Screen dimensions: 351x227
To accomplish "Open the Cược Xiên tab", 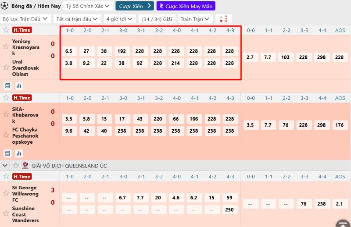I will (x=135, y=6).
